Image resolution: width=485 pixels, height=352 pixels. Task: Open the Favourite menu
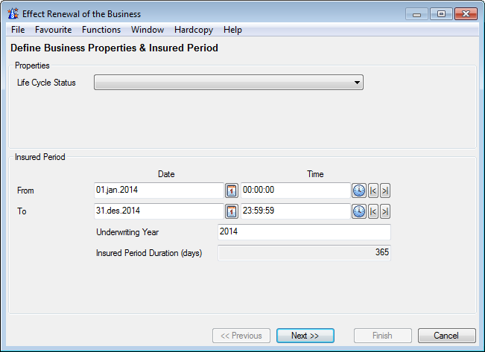pyautogui.click(x=53, y=30)
